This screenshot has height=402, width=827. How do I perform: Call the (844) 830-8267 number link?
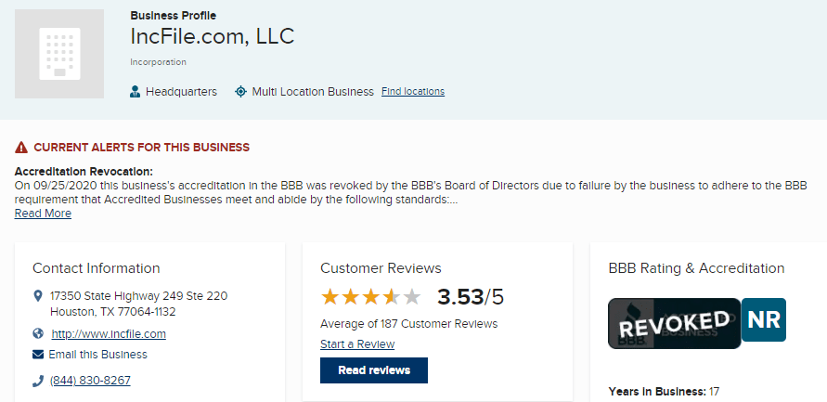click(x=90, y=381)
